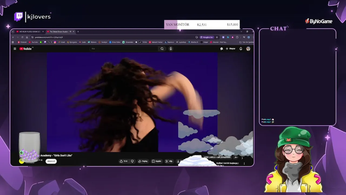Subscribe with the Abone ol button
The width and height of the screenshot is (346, 195).
[51, 161]
